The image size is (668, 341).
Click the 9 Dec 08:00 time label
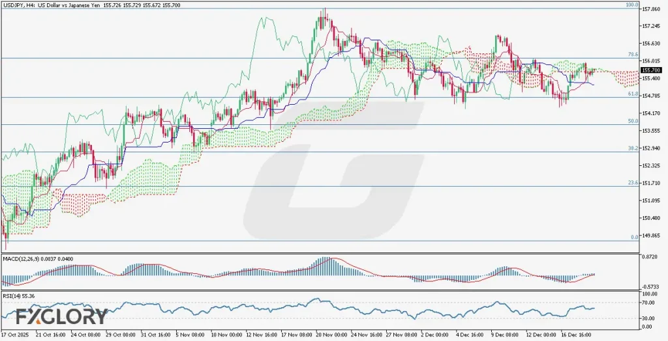(x=505, y=334)
